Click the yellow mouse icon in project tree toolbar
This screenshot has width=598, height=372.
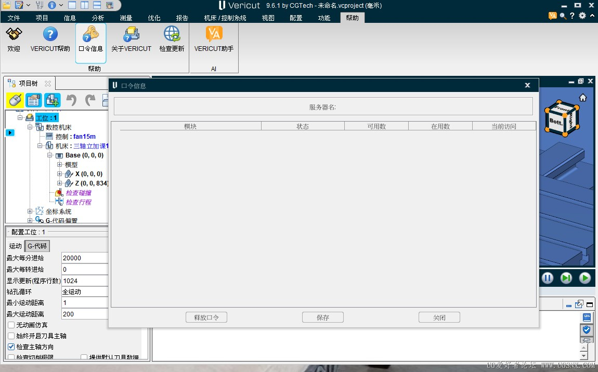coord(15,100)
